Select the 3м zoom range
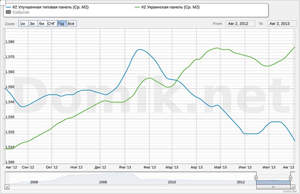Viewport: 300px width, 194px height. 32,24
